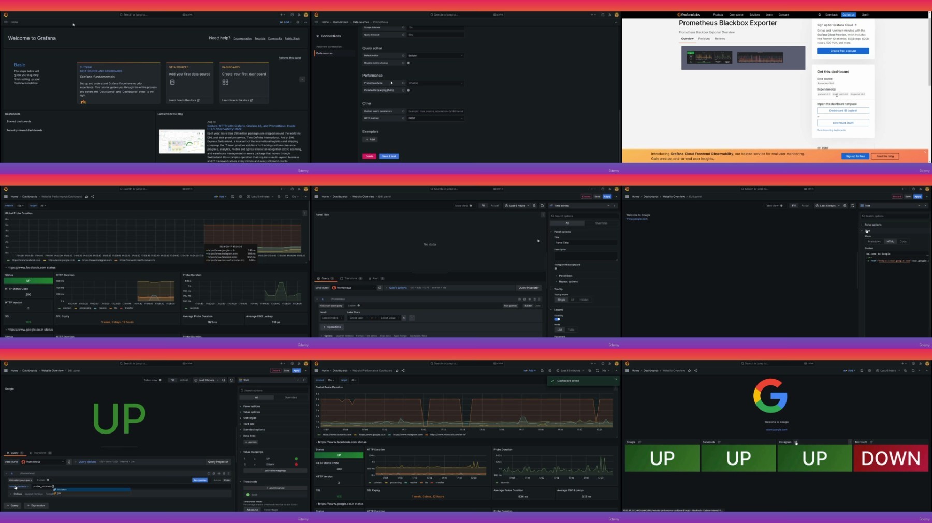Toggle the Disable metrics lookup switch

(408, 63)
